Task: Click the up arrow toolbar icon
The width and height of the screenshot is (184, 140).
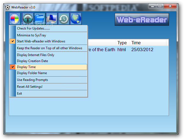Action: click(x=28, y=19)
